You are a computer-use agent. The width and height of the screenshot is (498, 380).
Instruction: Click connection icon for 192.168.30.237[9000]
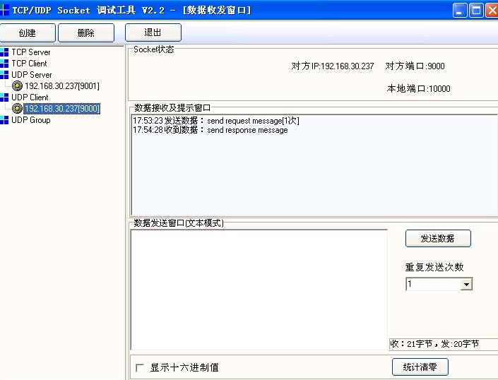(18, 109)
